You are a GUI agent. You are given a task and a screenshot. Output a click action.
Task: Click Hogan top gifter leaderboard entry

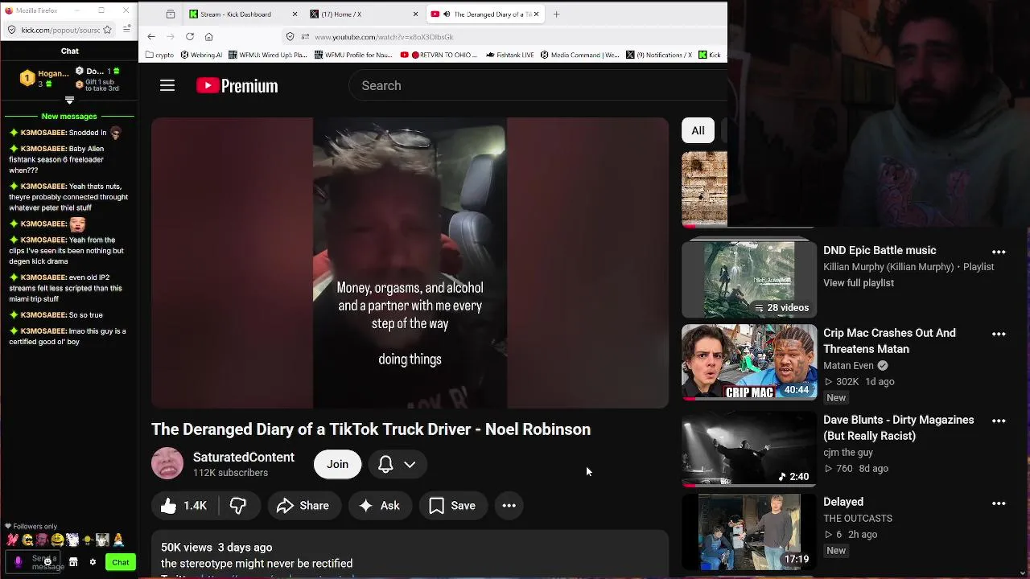[x=44, y=78]
